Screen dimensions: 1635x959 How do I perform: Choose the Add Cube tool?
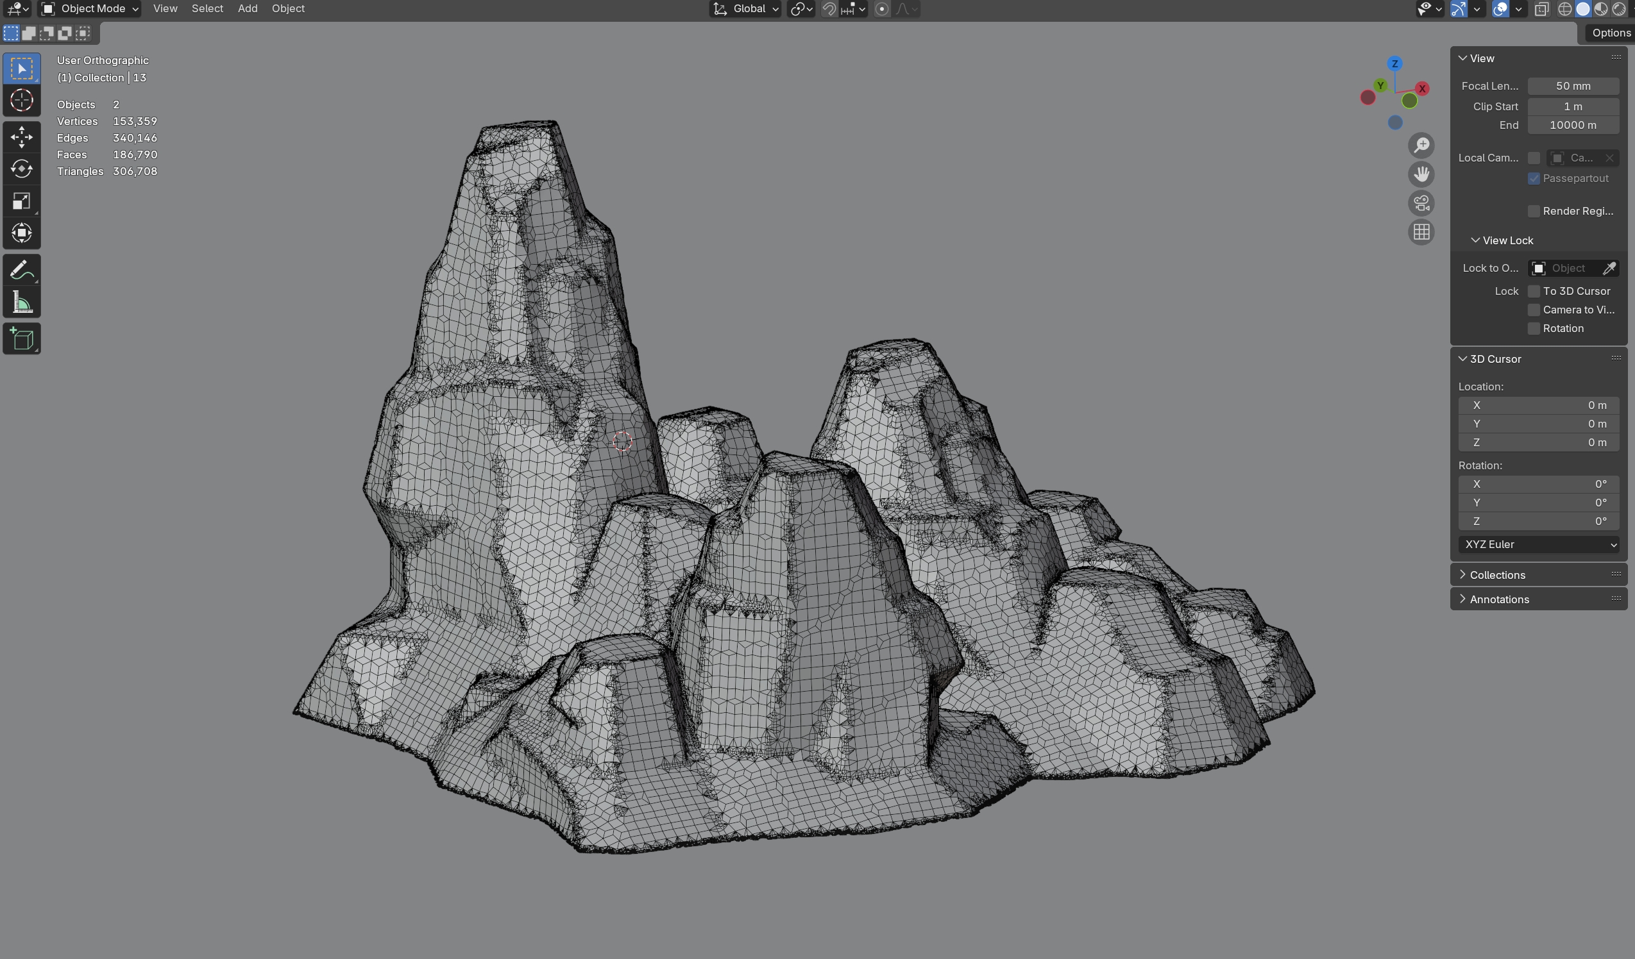pos(21,339)
